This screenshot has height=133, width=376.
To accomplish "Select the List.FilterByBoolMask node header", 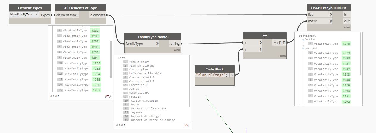I will (329, 7).
